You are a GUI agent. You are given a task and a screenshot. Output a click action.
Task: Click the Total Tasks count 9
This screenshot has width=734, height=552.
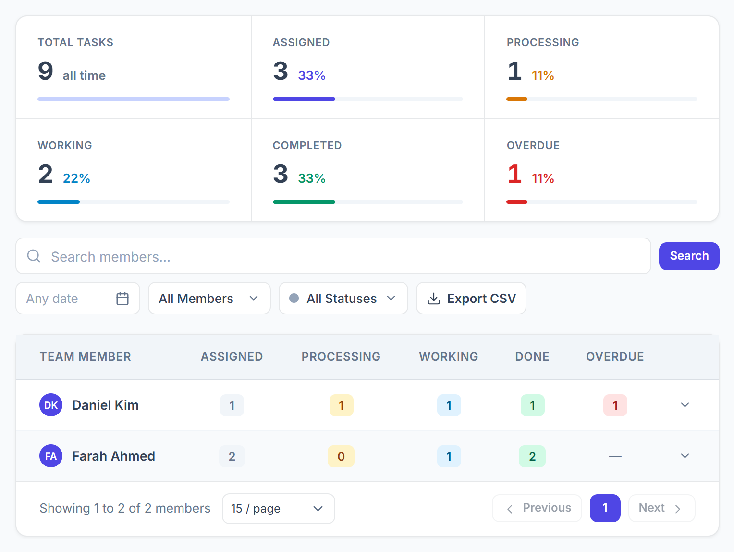coord(46,71)
